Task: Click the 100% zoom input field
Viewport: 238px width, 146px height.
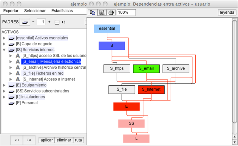Action: [126, 13]
